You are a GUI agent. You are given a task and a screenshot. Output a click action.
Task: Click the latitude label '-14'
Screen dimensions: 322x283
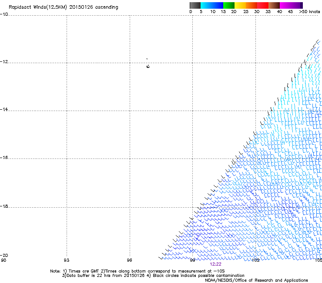pos(4,109)
